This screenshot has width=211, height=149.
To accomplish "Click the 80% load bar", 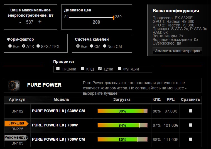I will pyautogui.click(x=122, y=140).
